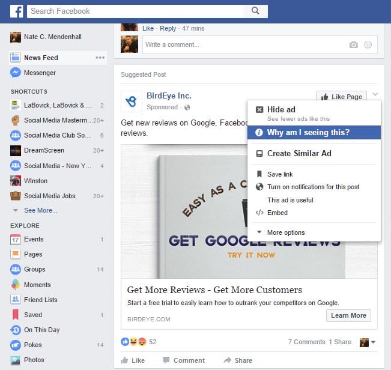The height and width of the screenshot is (370, 391).
Task: Select Hide ad menu option
Action: point(314,114)
